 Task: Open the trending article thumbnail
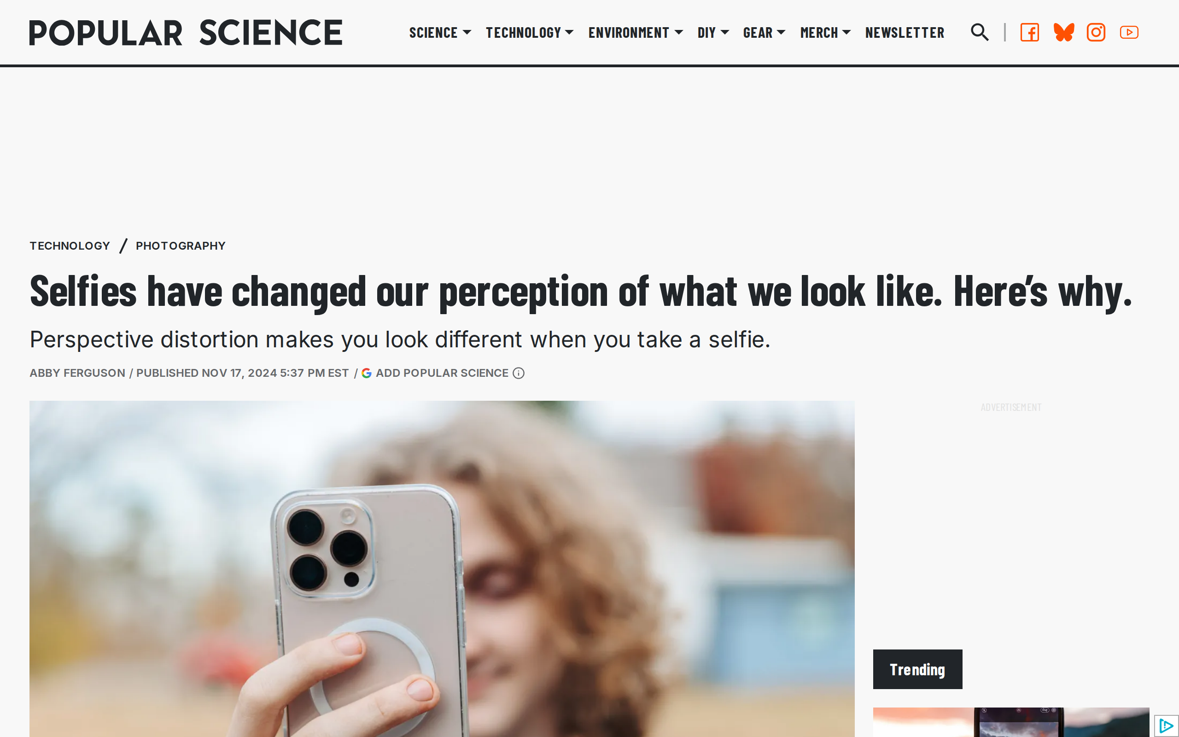tap(1011, 722)
